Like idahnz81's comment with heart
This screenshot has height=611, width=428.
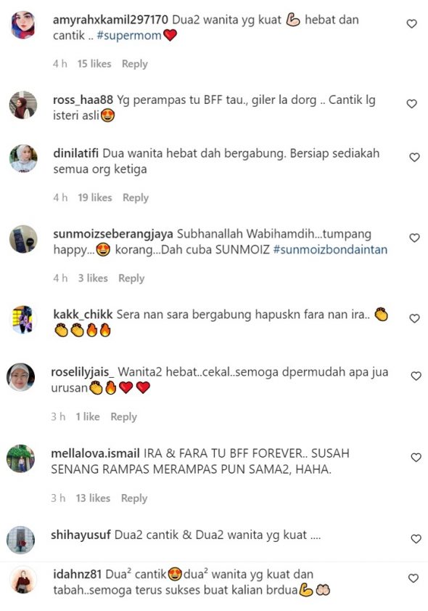pos(413,578)
